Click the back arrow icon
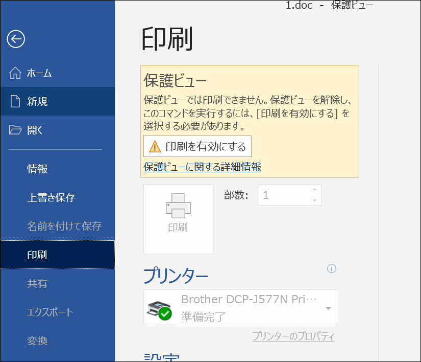This screenshot has width=421, height=362. pos(16,39)
